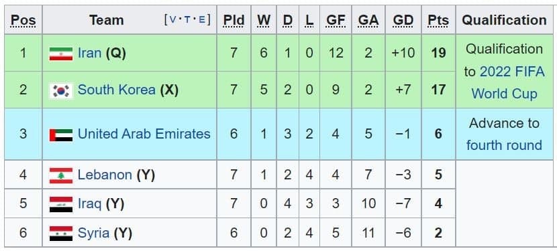Click the T talk template link
This screenshot has height=251, width=557.
pyautogui.click(x=187, y=20)
